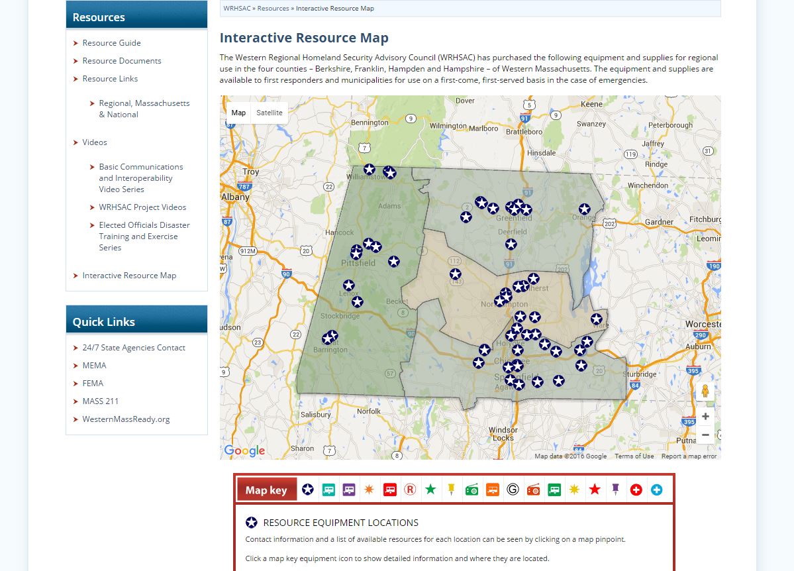
Task: Select the purple pushpin map key icon
Action: pyautogui.click(x=616, y=489)
